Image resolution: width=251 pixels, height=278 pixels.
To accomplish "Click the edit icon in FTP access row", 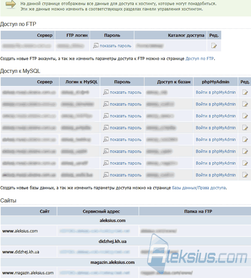I will click(214, 46).
